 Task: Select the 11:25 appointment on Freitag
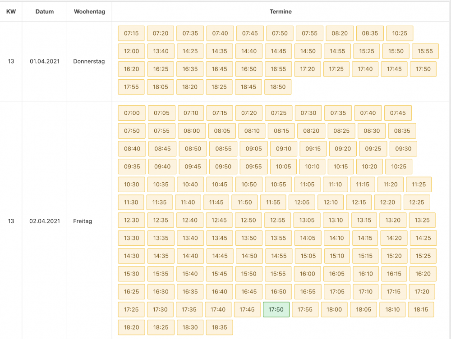pos(419,185)
